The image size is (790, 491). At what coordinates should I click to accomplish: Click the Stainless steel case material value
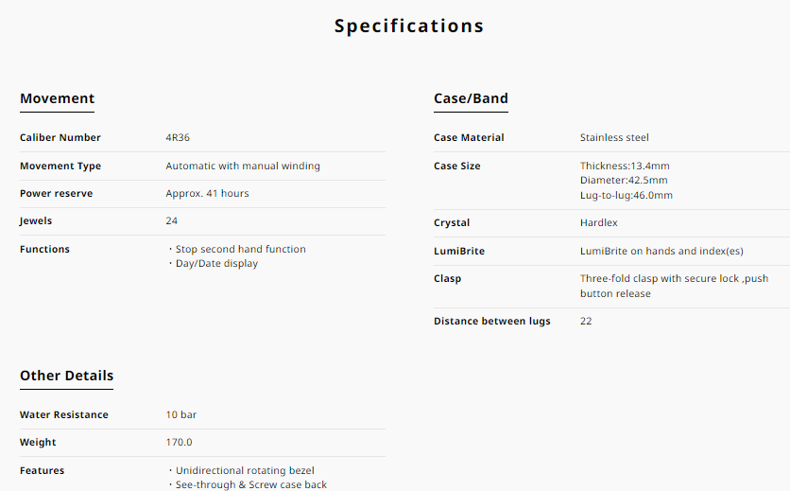click(x=614, y=138)
